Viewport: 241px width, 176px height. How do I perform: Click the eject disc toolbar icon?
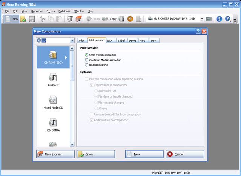coord(130,18)
